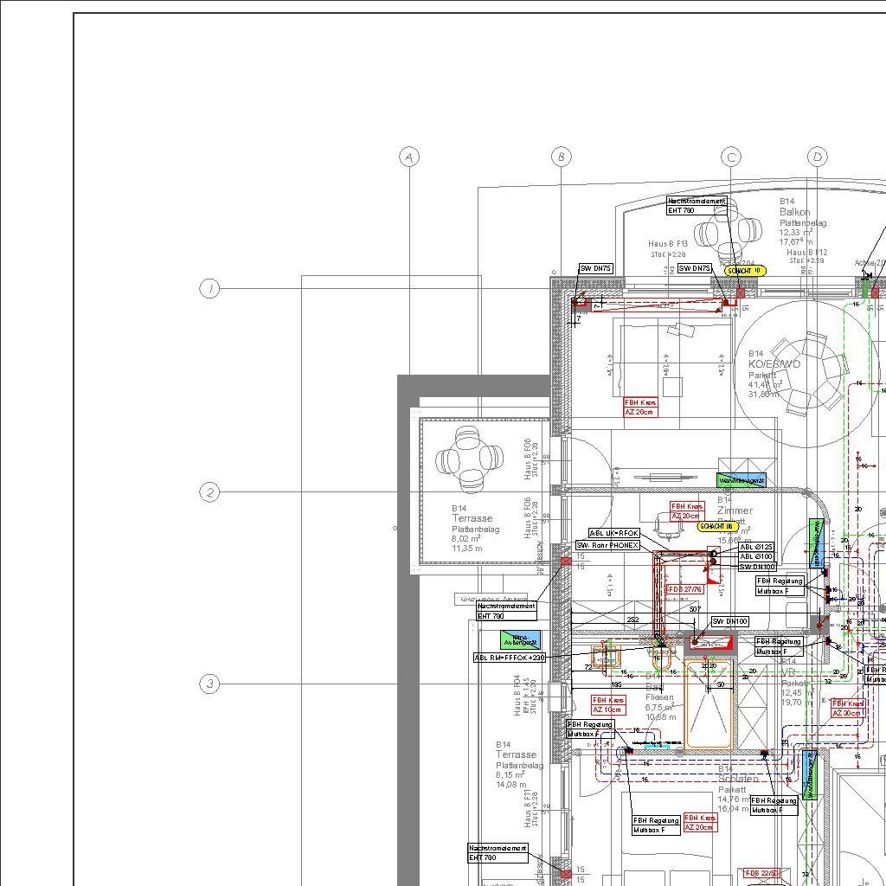Viewport: 886px width, 886px height.
Task: Click the Terrasse 8,02 m² room label
Action: (x=475, y=528)
